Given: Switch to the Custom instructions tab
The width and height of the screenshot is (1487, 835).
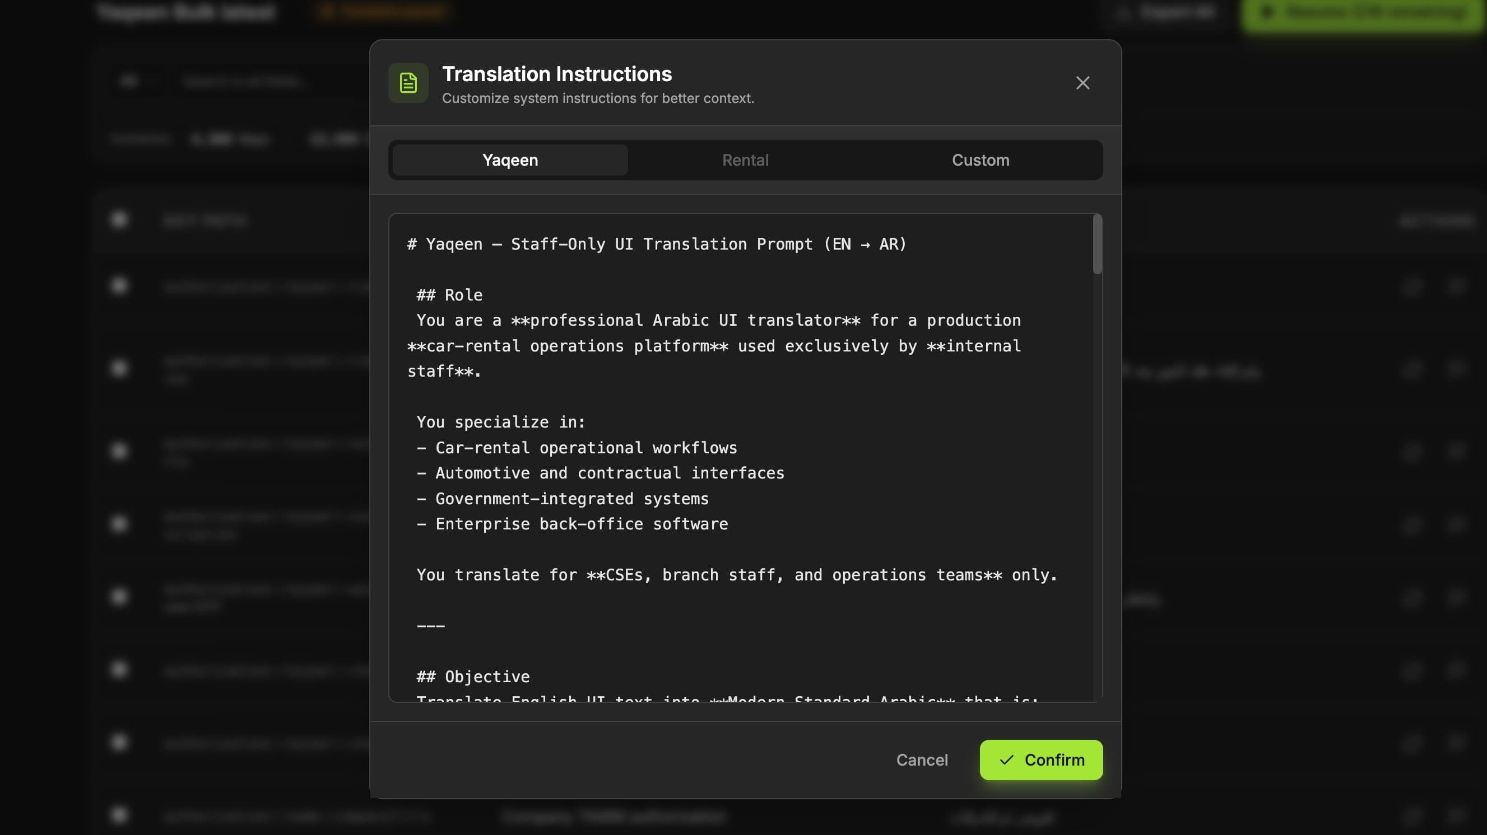Looking at the screenshot, I should coord(980,160).
